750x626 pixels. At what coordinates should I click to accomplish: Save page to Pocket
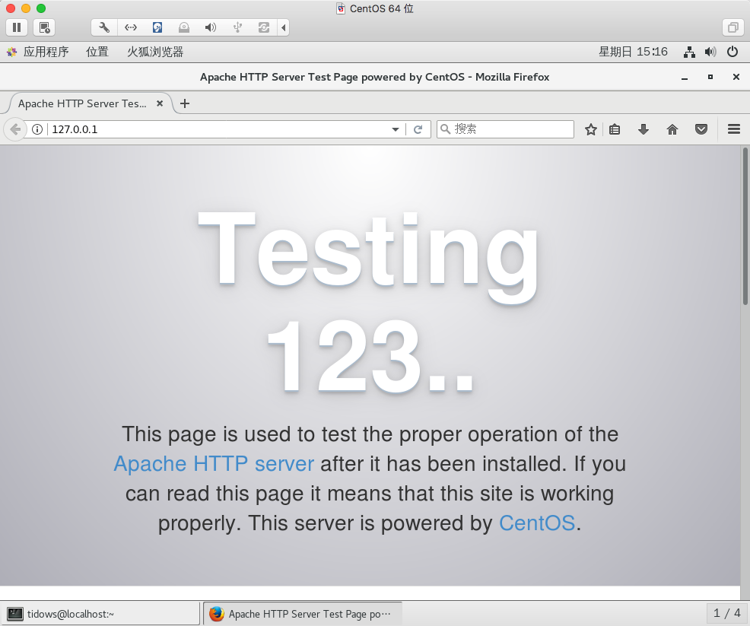click(701, 129)
